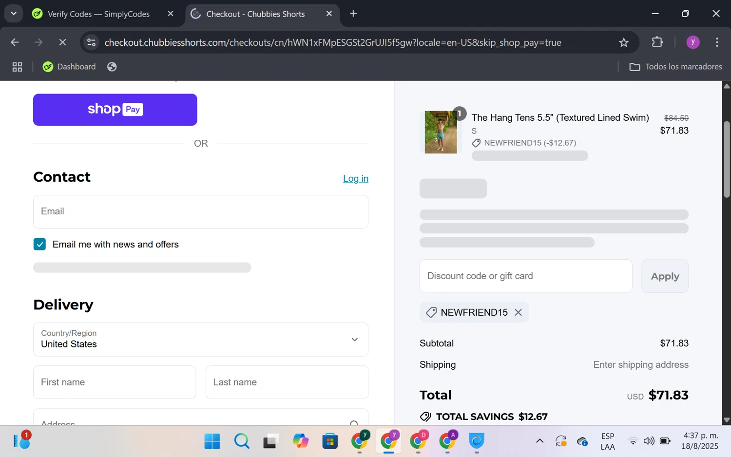
Task: Click the page's vertical scrollbar thumb
Action: coord(727,159)
